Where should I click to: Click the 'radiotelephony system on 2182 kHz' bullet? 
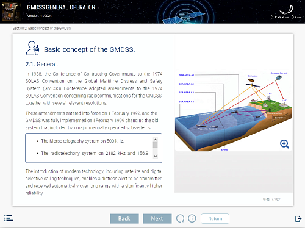click(95, 153)
